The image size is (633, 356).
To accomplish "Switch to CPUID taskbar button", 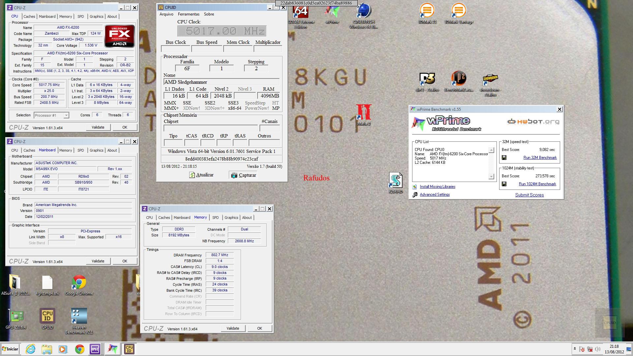I will point(129,349).
